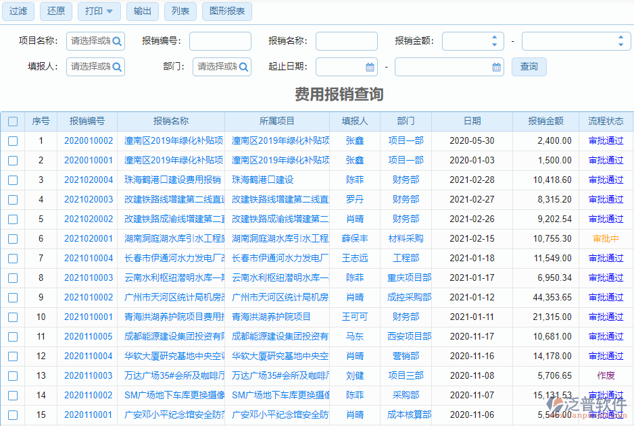Click the magnifier icon beside 填报人 field
The width and height of the screenshot is (634, 426).
coord(117,67)
